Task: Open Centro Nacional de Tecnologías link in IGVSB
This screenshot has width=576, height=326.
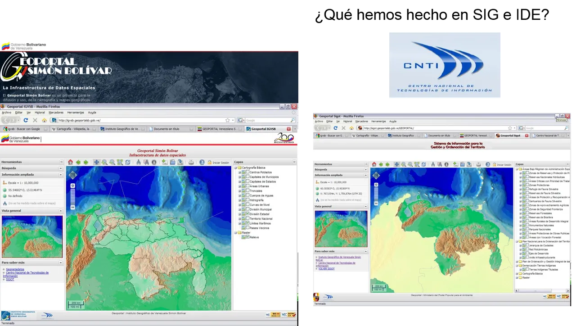Action: tap(27, 274)
